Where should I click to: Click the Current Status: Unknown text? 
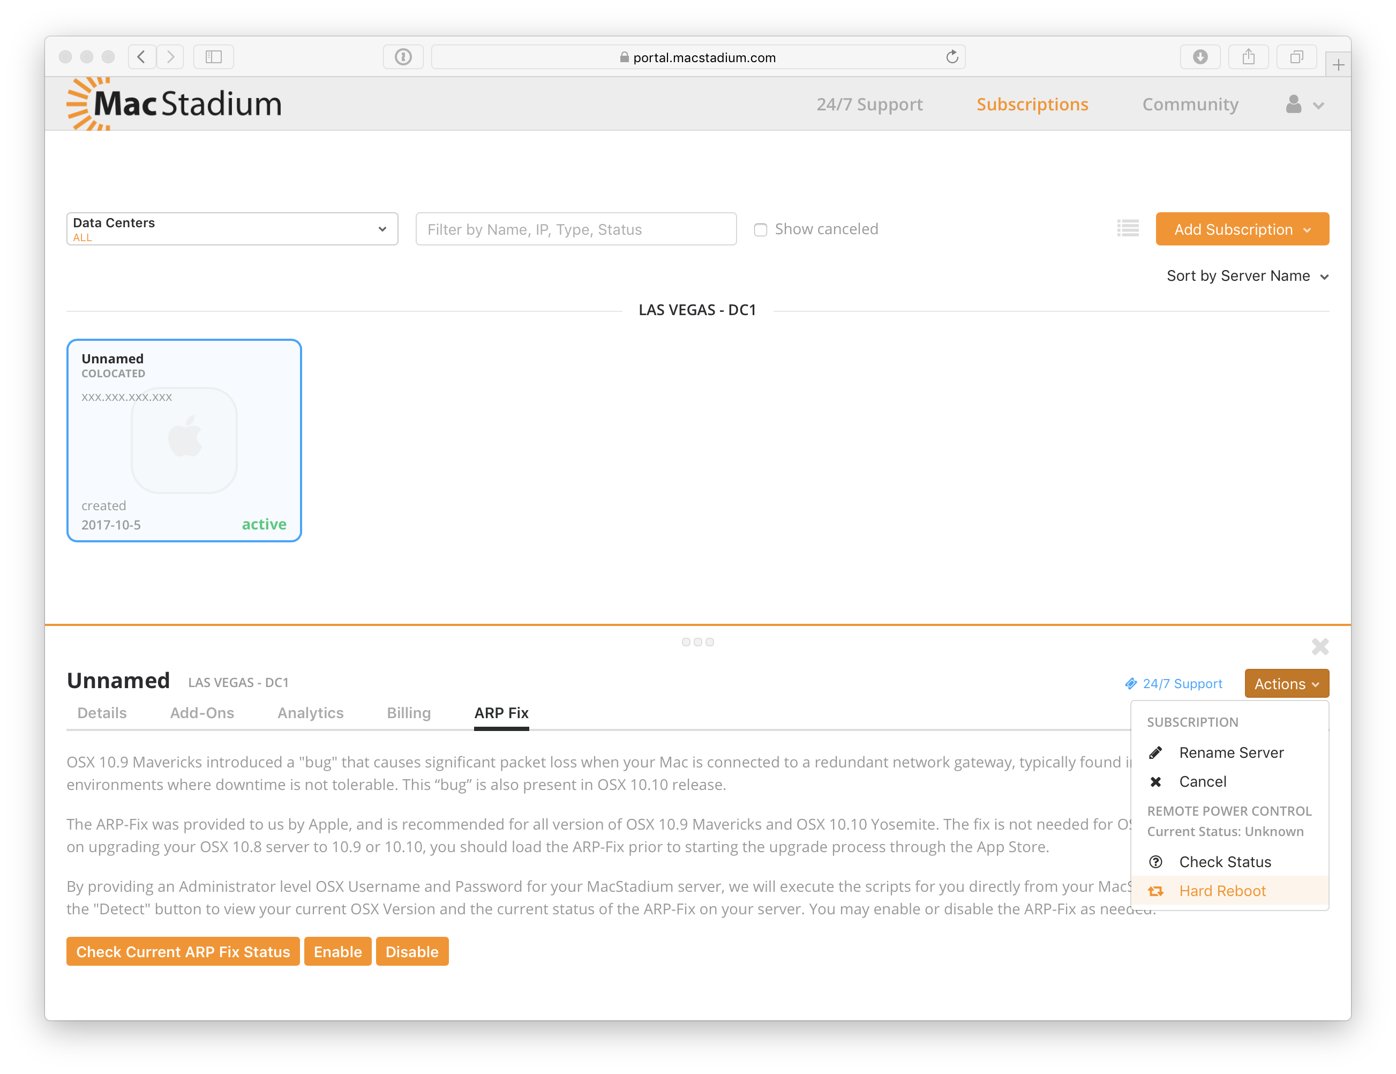click(x=1225, y=831)
